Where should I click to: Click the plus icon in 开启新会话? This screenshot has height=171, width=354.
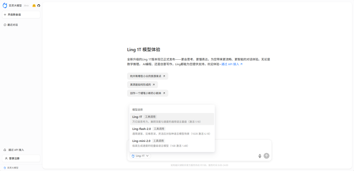pos(5,15)
